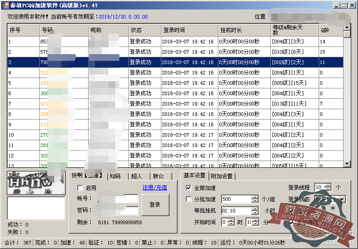Focus the 密码 input field
The image size is (358, 249).
tap(118, 211)
